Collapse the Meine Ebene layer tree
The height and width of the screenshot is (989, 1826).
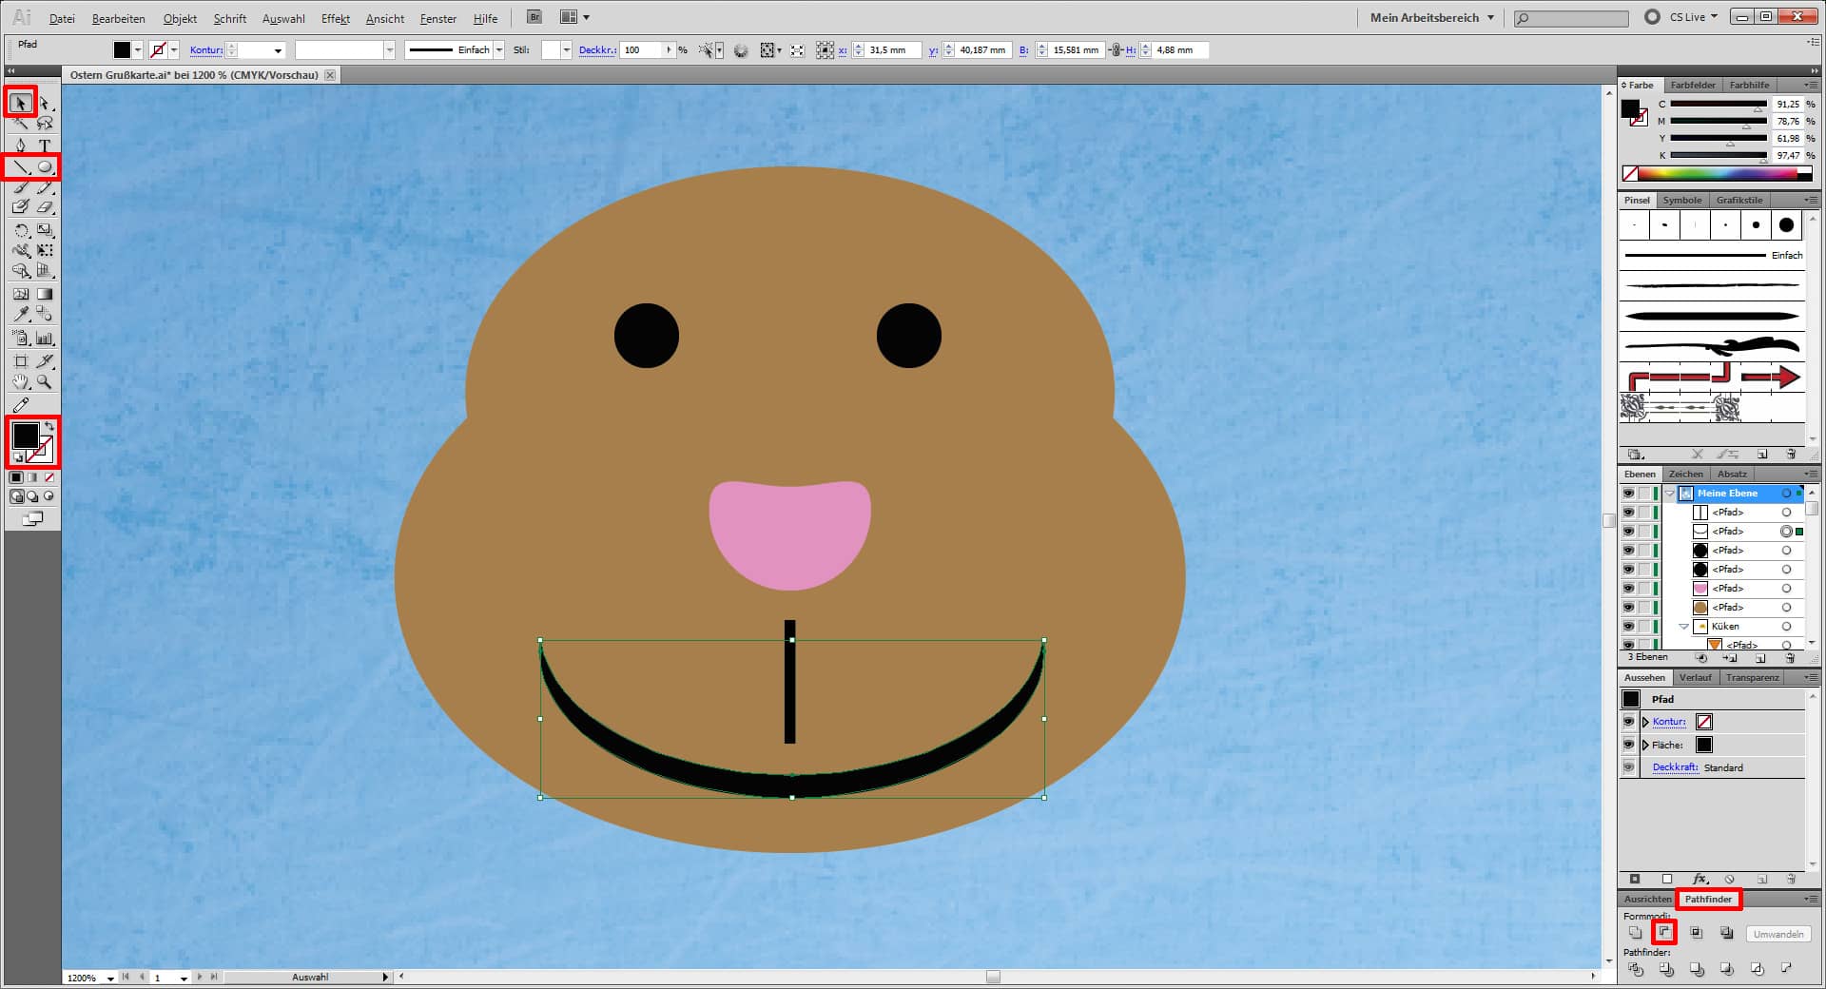point(1670,494)
